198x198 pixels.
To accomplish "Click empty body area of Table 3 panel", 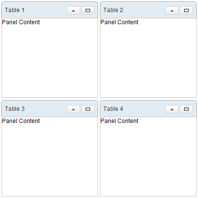I will [x=50, y=160].
